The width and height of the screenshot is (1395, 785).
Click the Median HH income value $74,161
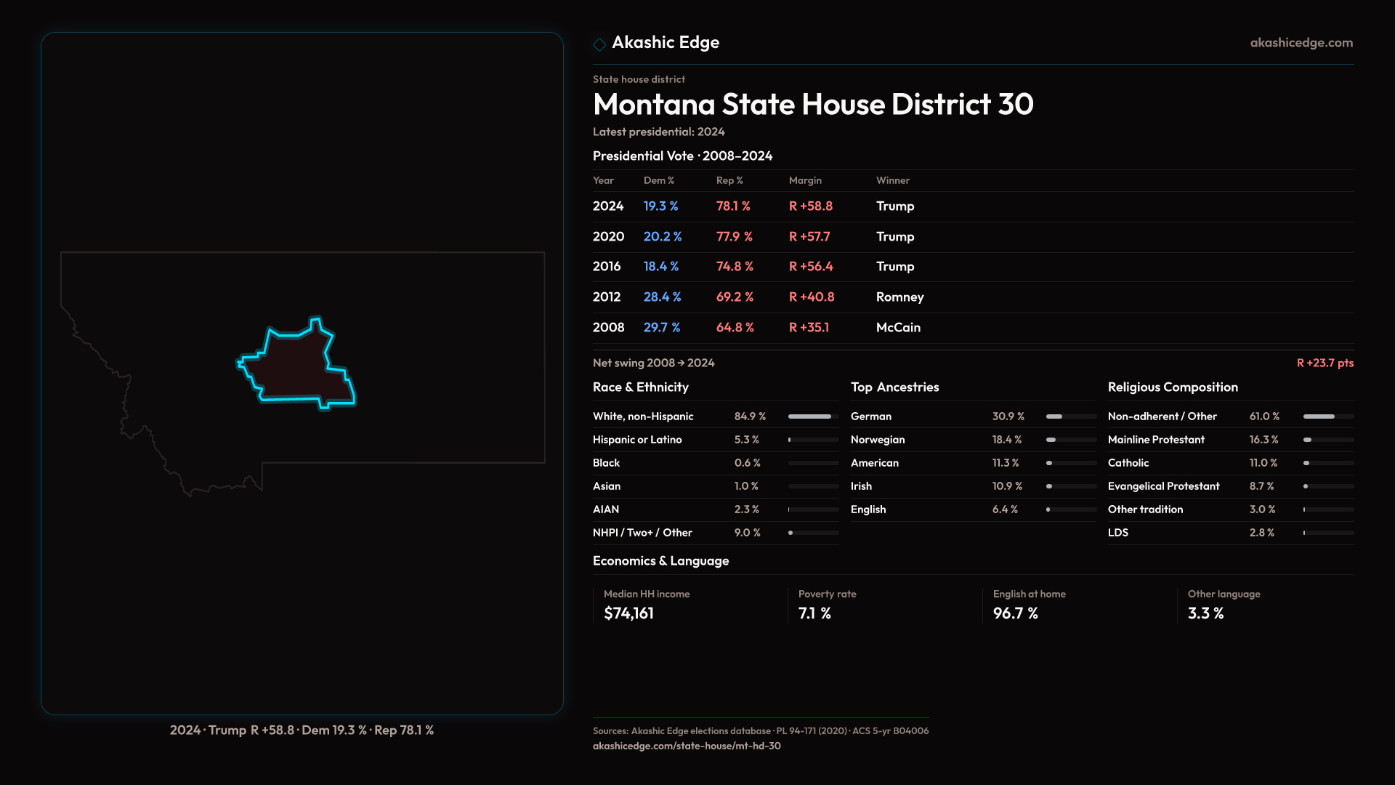[x=628, y=613]
